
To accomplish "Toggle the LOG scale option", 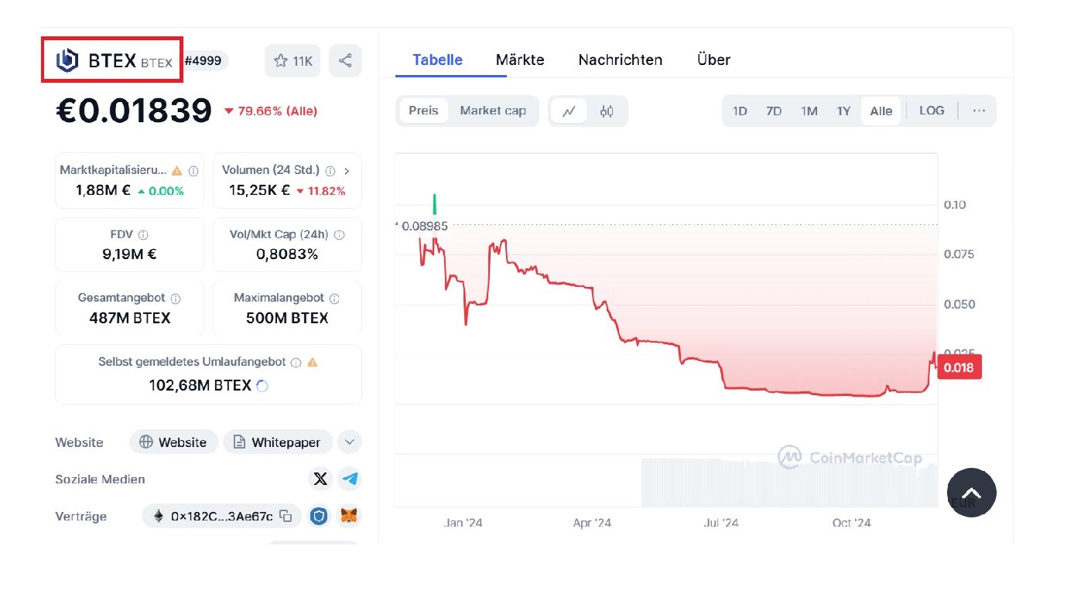I will 932,111.
